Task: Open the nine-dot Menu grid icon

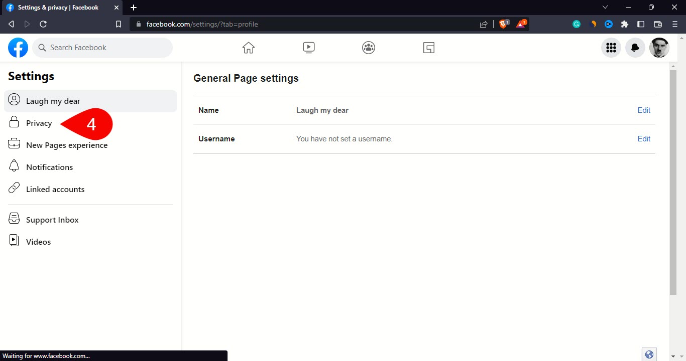Action: [611, 48]
